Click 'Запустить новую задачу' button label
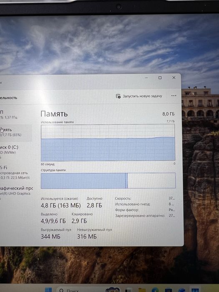219x292 pixels. (x=142, y=96)
